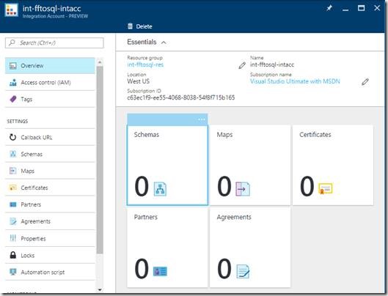The width and height of the screenshot is (388, 296).
Task: Click the sidebar scroll down arrow
Action: coord(100,289)
